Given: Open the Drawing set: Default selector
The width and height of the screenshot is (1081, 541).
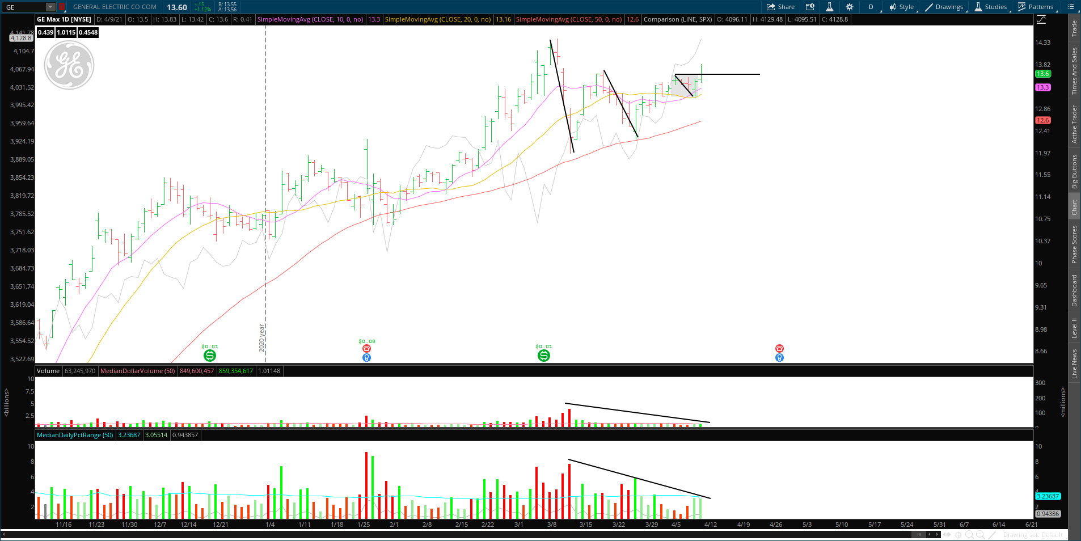Looking at the screenshot, I should (x=1033, y=535).
